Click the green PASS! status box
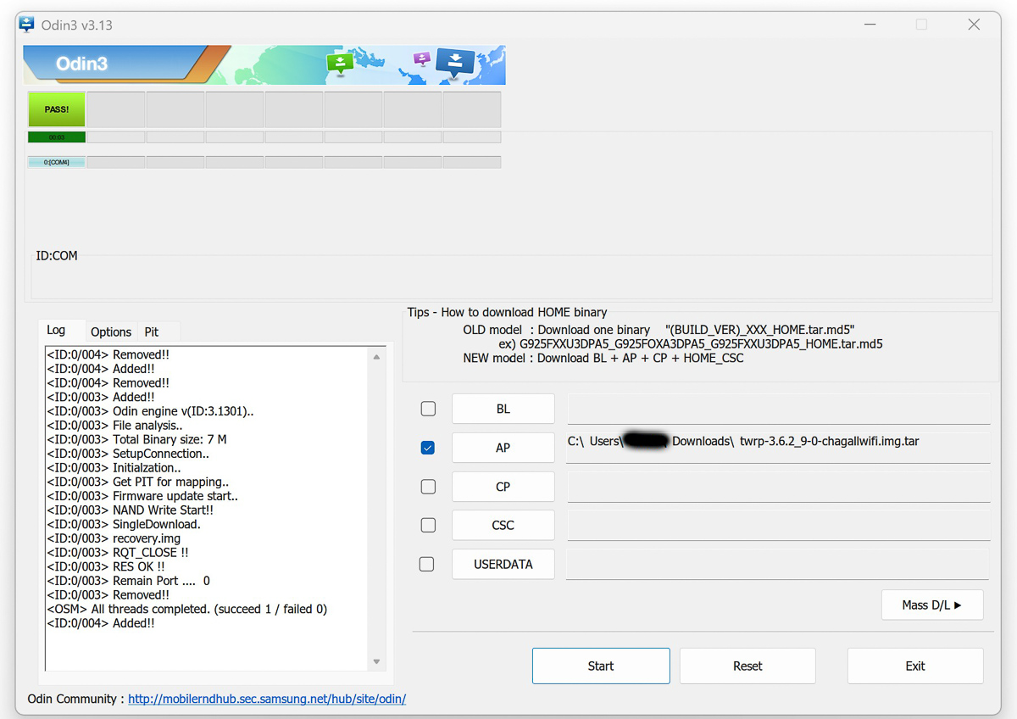The image size is (1017, 719). click(x=57, y=109)
